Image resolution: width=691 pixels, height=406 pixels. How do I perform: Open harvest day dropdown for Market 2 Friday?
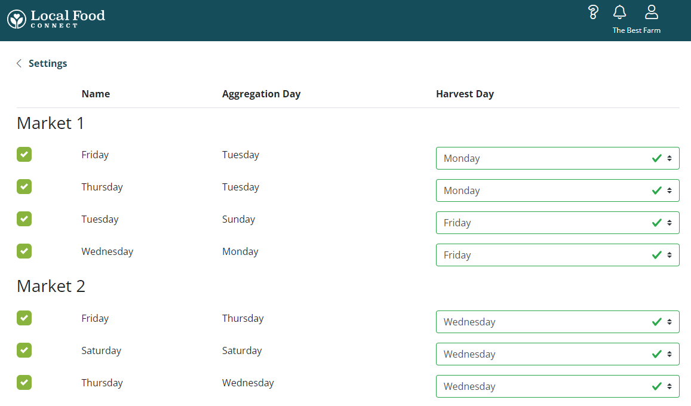tap(557, 322)
